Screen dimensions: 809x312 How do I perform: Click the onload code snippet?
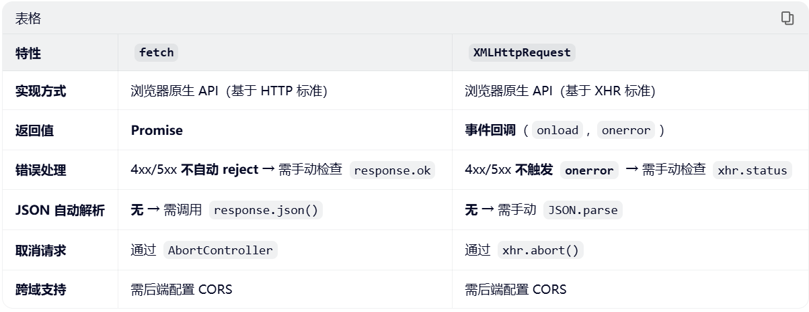pos(557,130)
